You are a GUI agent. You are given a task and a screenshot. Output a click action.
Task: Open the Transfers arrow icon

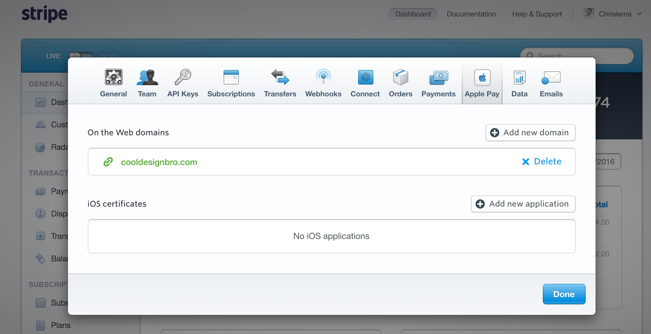pyautogui.click(x=280, y=77)
